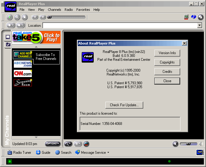Click the My Channels vertical label

point(7,130)
